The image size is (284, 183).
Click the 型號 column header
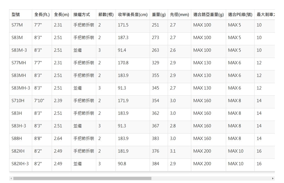coord(16,14)
